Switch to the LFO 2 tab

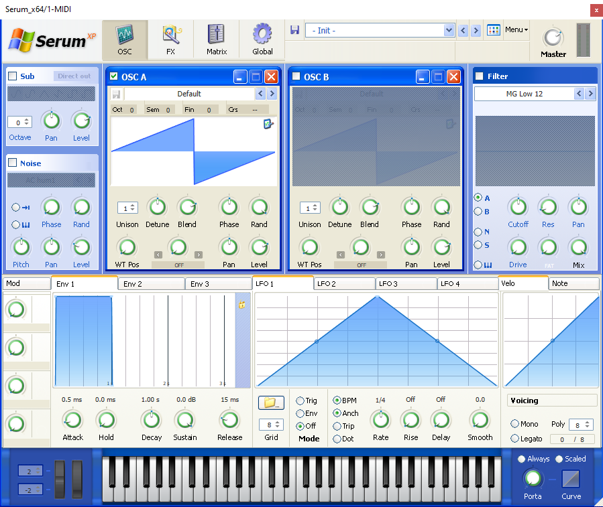tap(345, 284)
